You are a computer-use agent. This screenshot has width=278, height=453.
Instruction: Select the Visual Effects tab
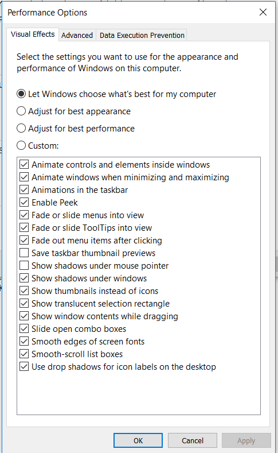point(33,34)
